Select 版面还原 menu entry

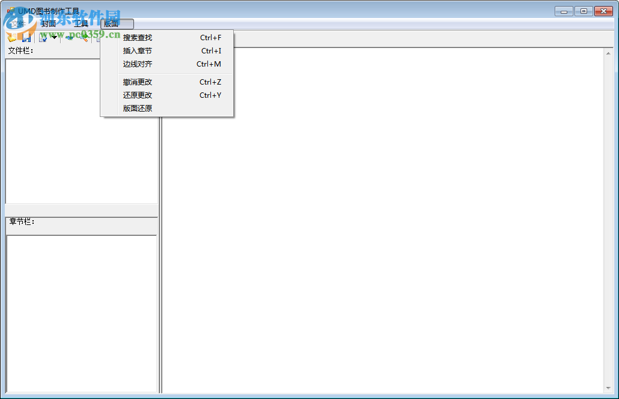click(167, 108)
